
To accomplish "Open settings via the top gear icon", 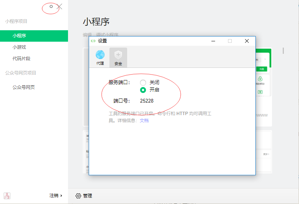I will pos(51,6).
